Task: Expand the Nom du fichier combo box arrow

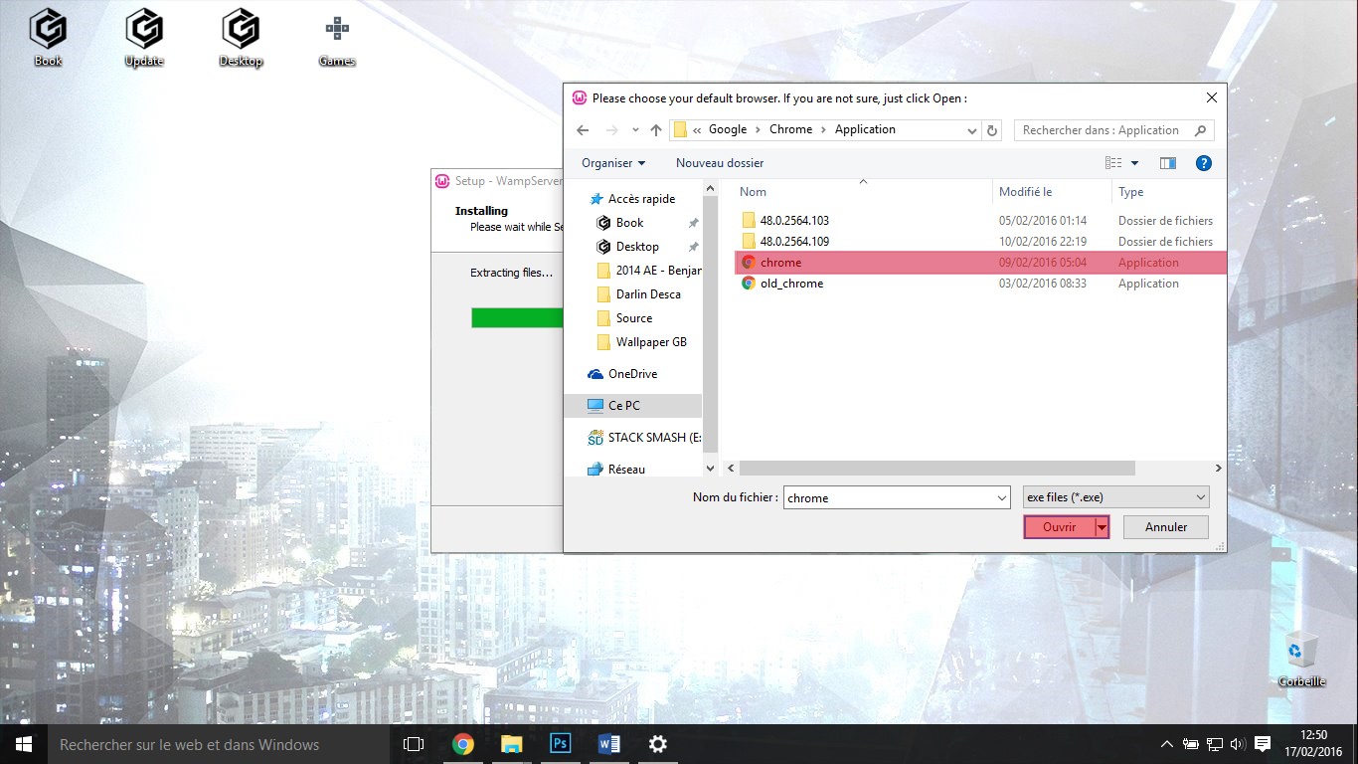Action: coord(1001,497)
